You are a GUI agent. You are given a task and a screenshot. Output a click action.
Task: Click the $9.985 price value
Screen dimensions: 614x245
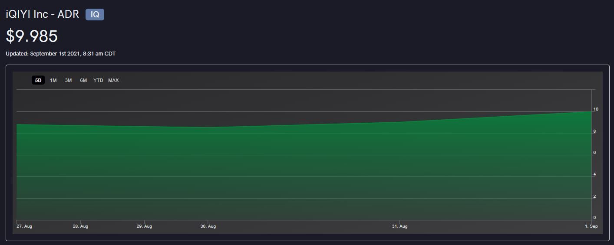click(32, 36)
